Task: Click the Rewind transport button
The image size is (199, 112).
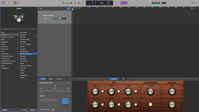Action: [x=63, y=3]
